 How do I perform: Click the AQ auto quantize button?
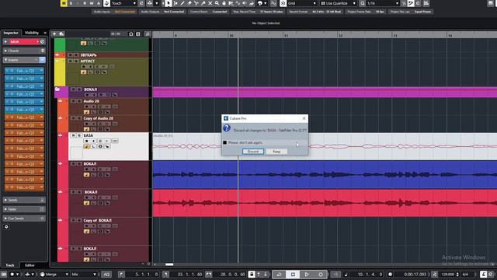point(106,275)
